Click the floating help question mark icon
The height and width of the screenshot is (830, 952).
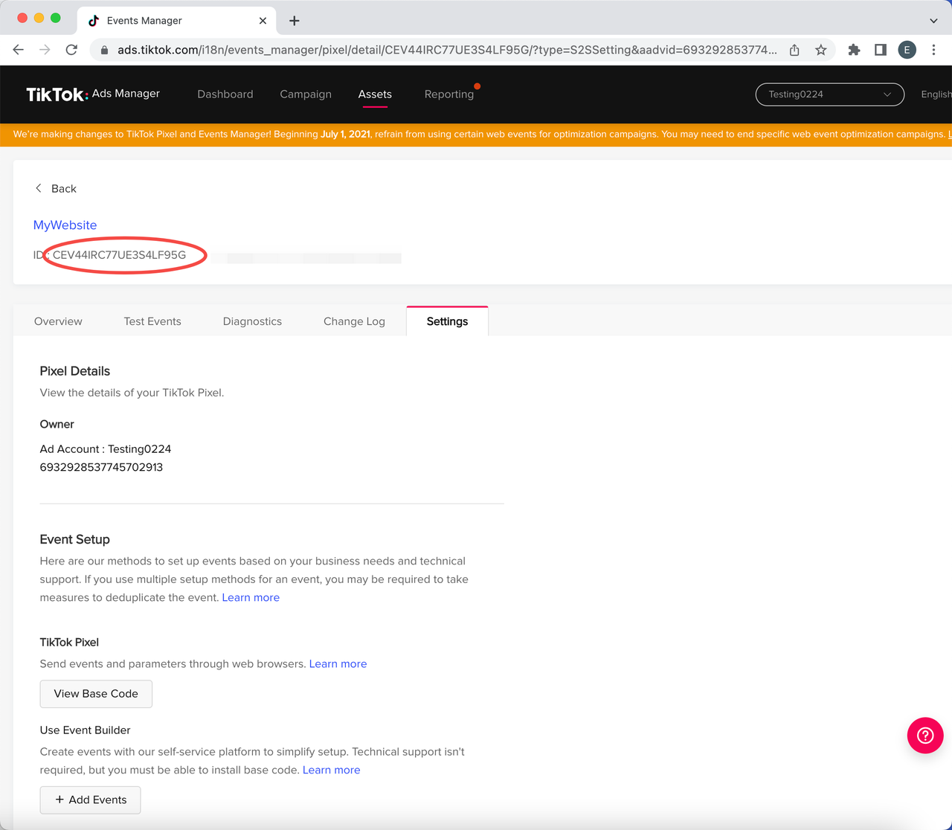pyautogui.click(x=924, y=736)
